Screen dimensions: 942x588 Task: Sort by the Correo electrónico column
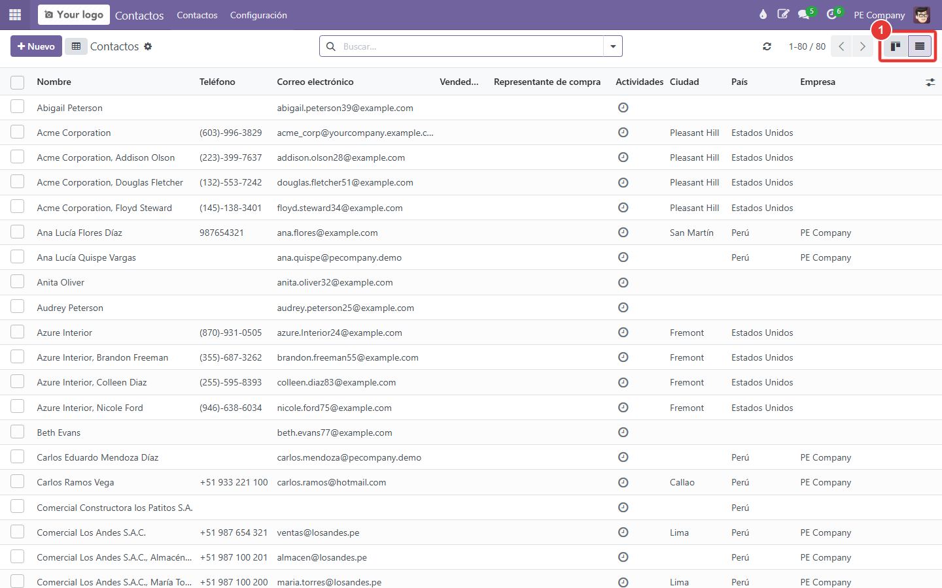coord(315,82)
